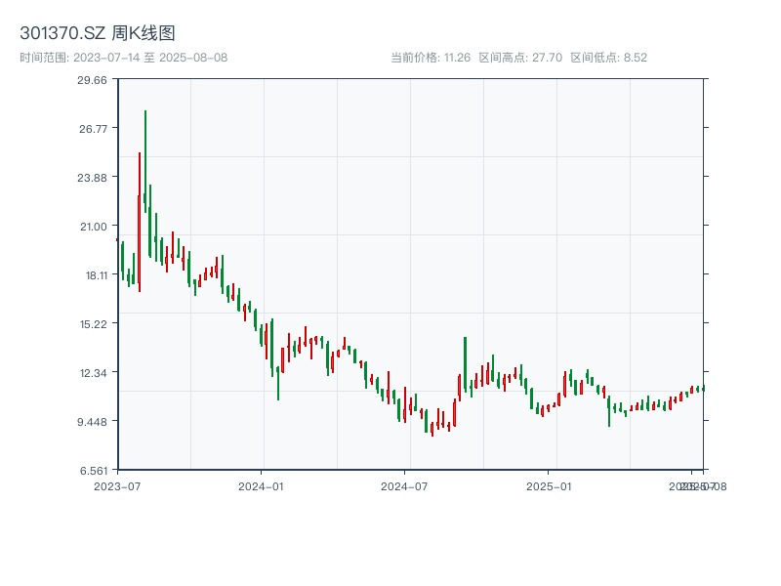This screenshot has height=586, width=781.
Task: Click the period high label 区间高点: 27.70
Action: pyautogui.click(x=520, y=58)
